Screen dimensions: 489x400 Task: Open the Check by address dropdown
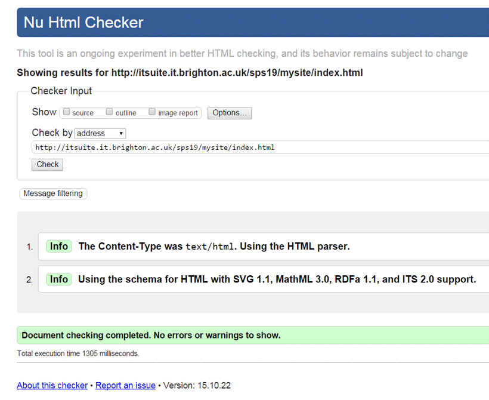point(100,133)
